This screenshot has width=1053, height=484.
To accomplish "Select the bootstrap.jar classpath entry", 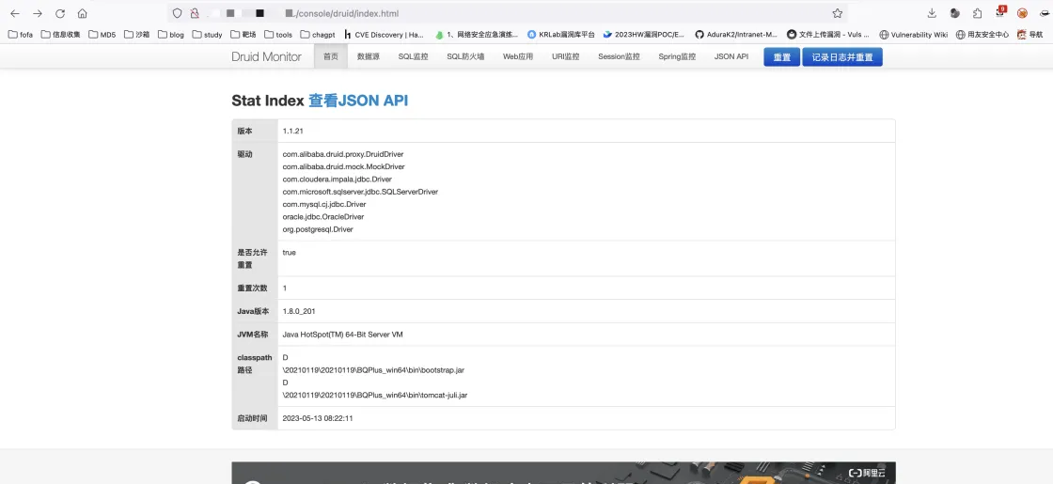I will (x=373, y=370).
